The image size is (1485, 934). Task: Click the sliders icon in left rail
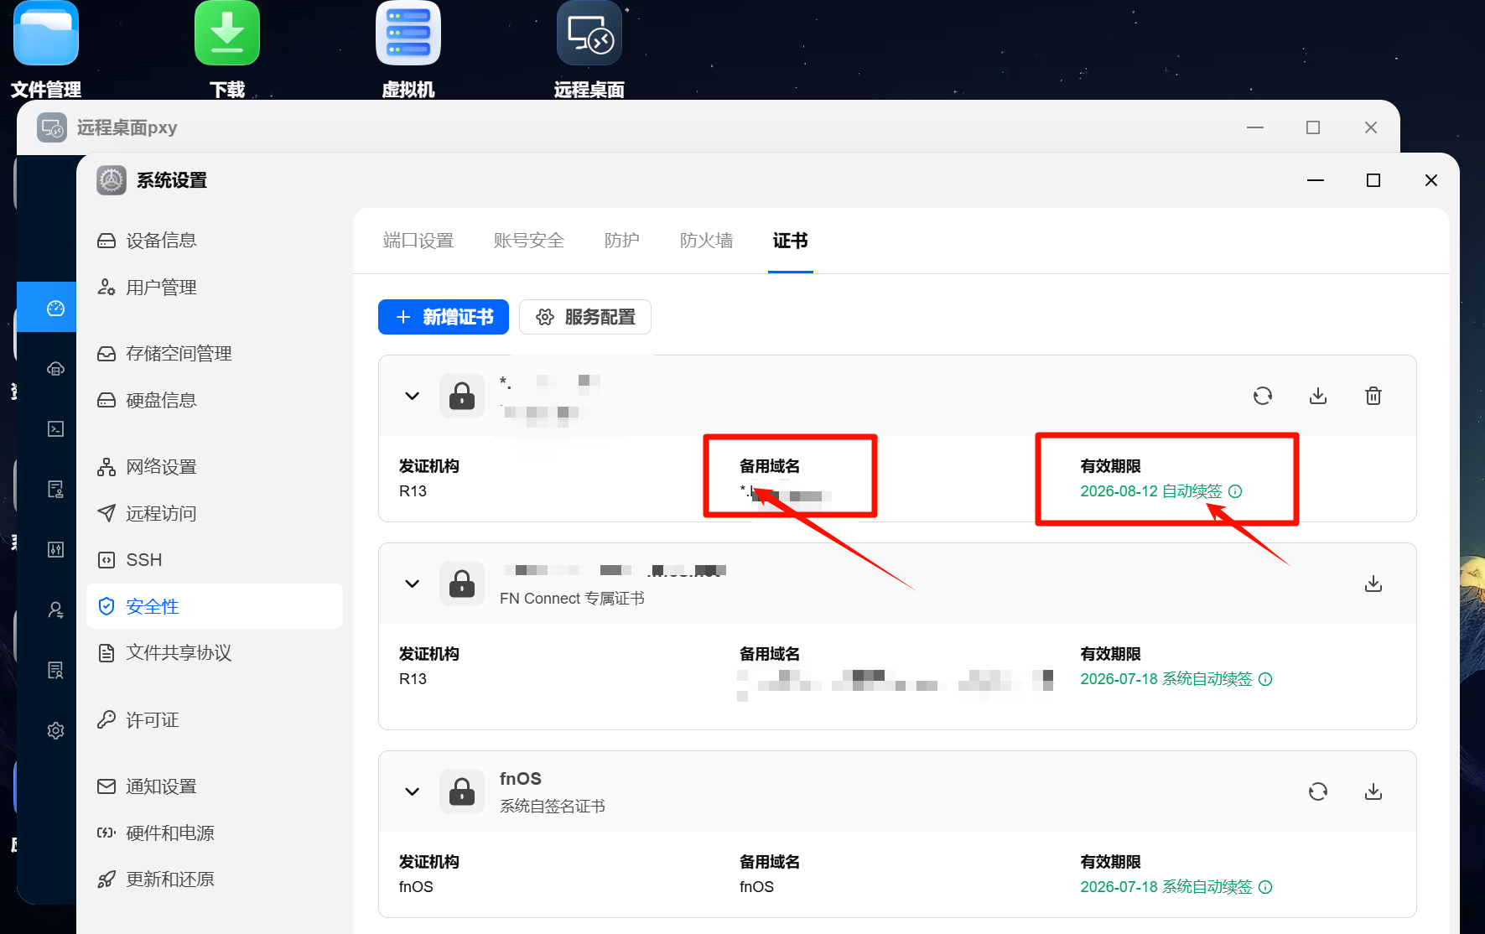click(x=55, y=549)
